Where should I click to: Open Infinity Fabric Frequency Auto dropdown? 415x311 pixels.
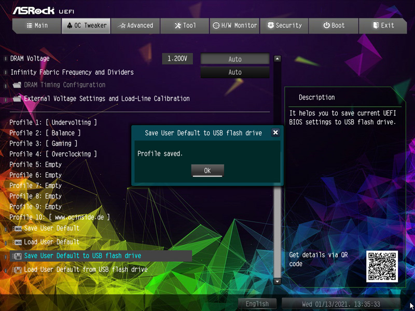click(235, 72)
